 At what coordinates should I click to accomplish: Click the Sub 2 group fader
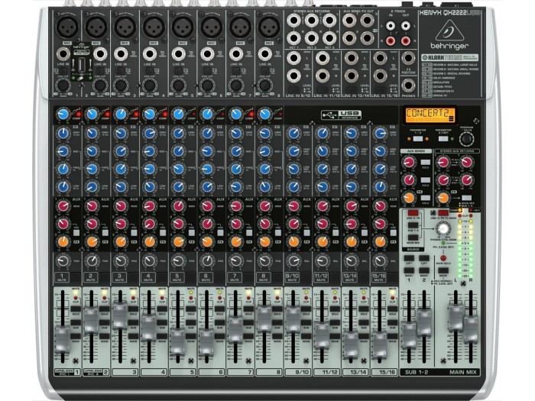[423, 322]
